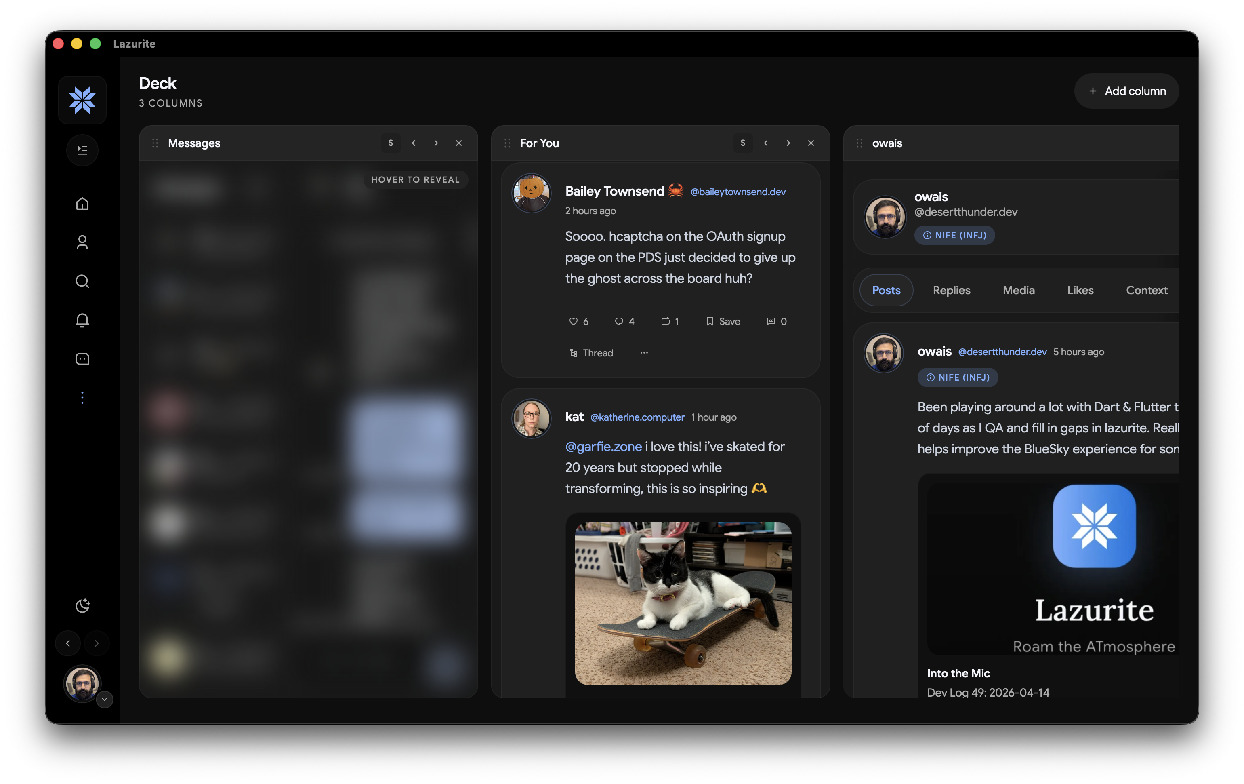The image size is (1244, 784).
Task: Save Bailey Townsend's post bookmark
Action: [723, 321]
